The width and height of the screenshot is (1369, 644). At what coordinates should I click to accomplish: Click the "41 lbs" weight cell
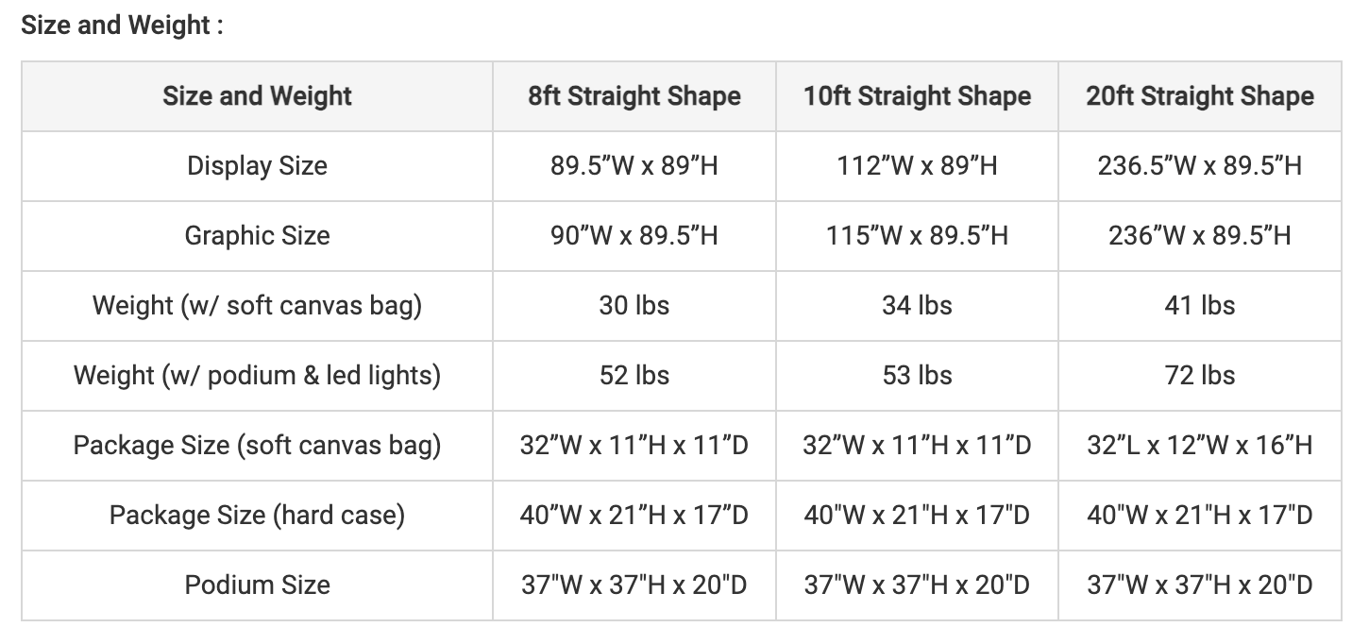1199,306
